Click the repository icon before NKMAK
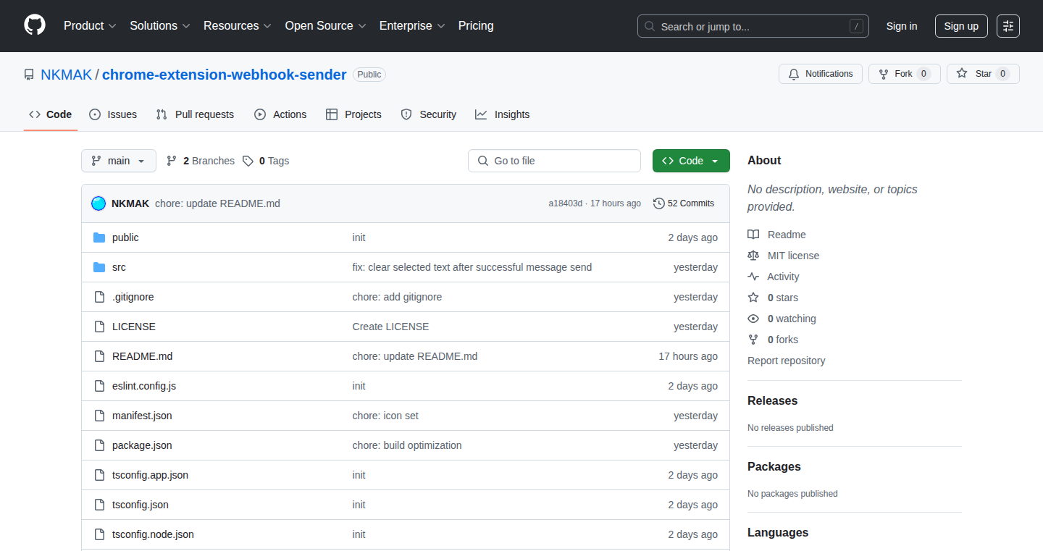The height and width of the screenshot is (551, 1043). [x=29, y=75]
